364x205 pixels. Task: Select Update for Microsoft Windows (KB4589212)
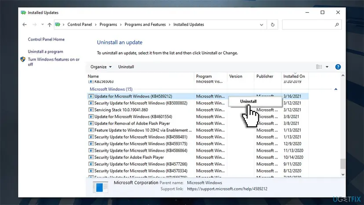[198, 96]
